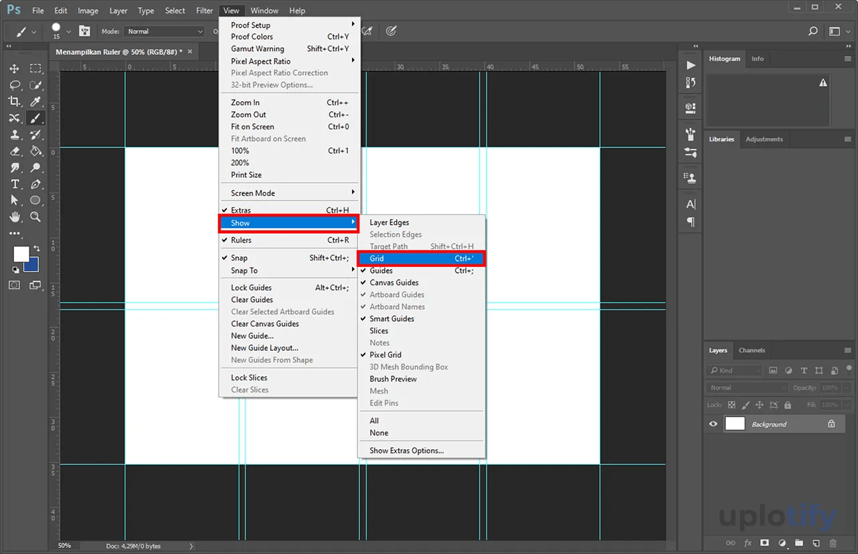858x554 pixels.
Task: Open the Proof Setup submenu
Action: coord(290,25)
